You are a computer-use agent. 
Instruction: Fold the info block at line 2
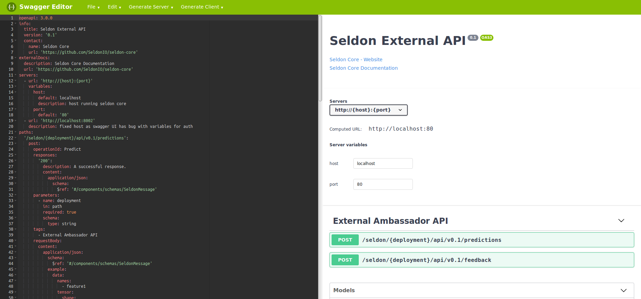[15, 23]
